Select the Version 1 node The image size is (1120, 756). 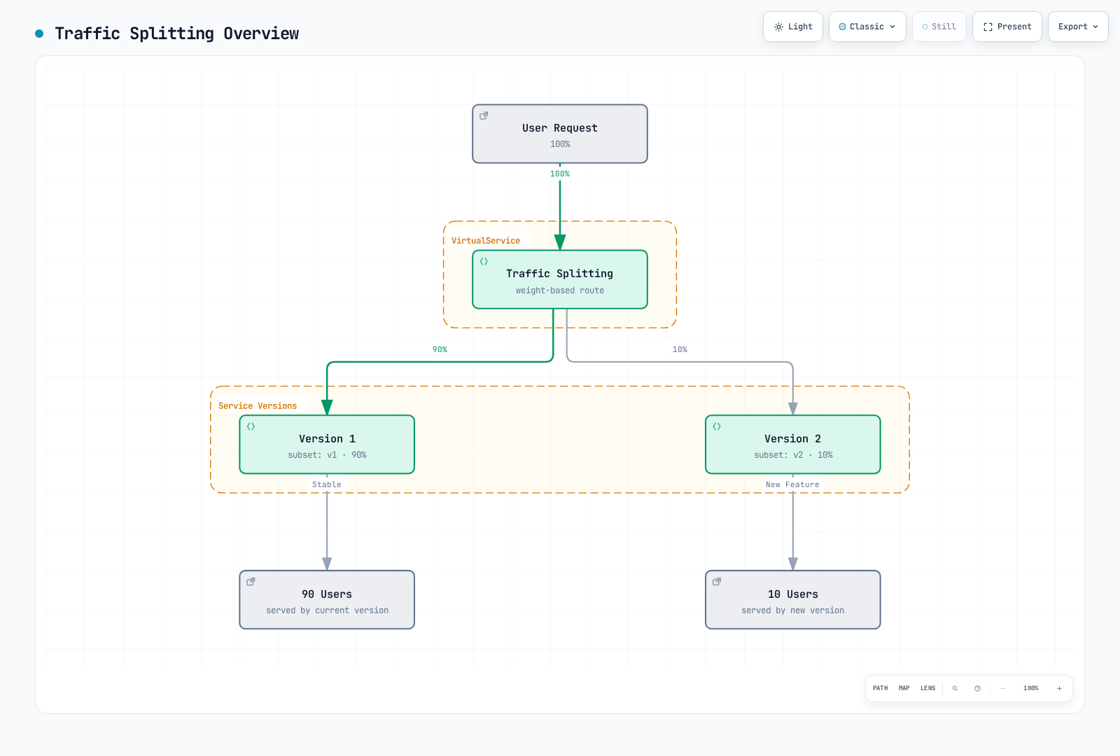click(x=327, y=444)
